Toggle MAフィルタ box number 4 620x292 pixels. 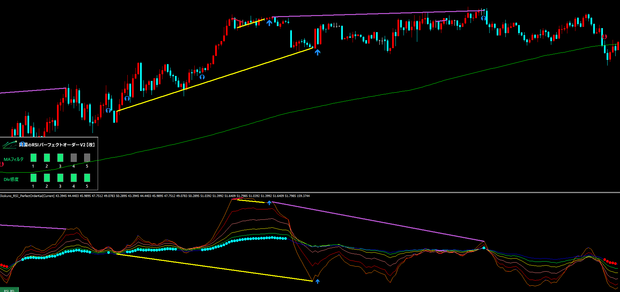click(x=74, y=158)
